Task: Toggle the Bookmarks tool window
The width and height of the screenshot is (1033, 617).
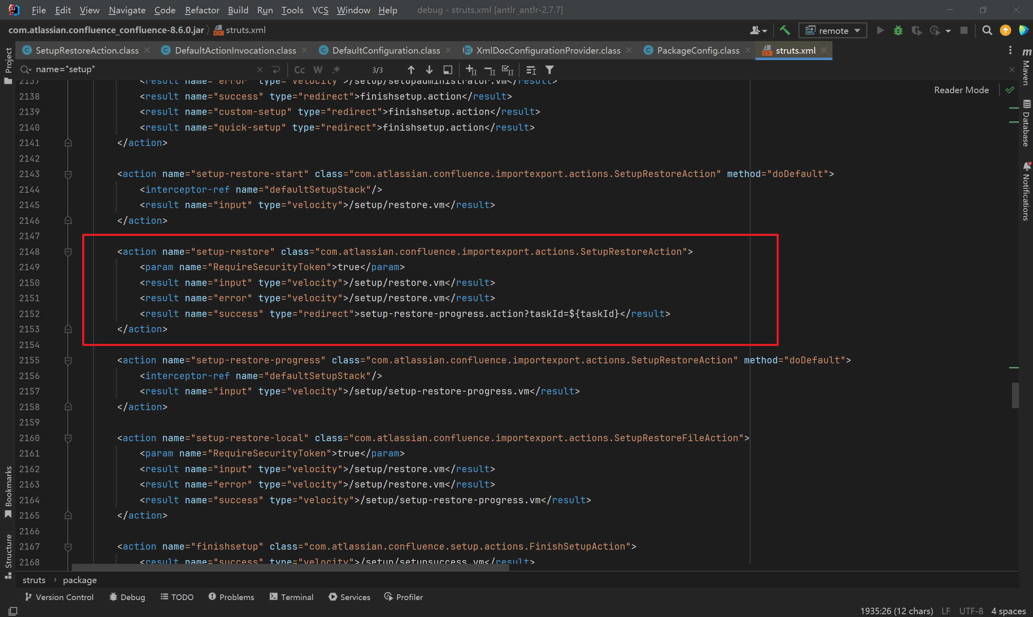Action: pos(8,492)
